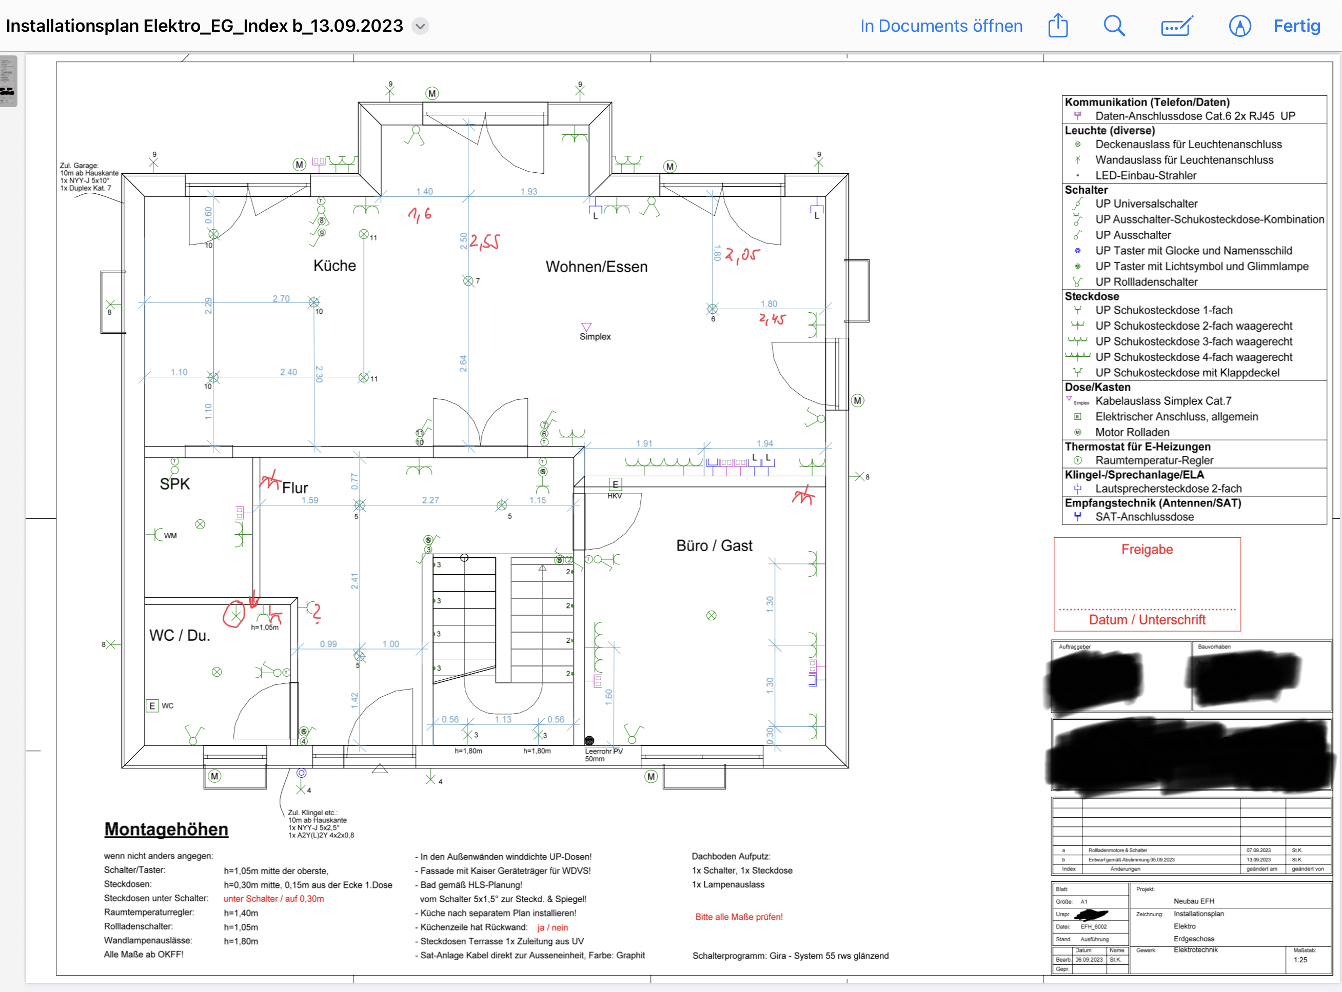Click the WC / Du. room label
1342x992 pixels.
180,635
